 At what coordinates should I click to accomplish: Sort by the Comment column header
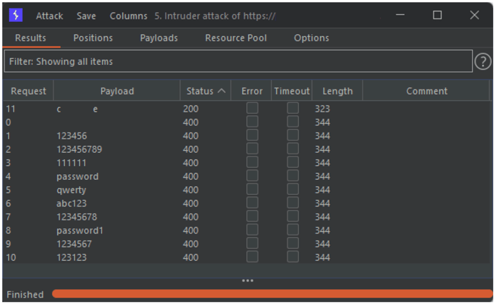(x=426, y=91)
